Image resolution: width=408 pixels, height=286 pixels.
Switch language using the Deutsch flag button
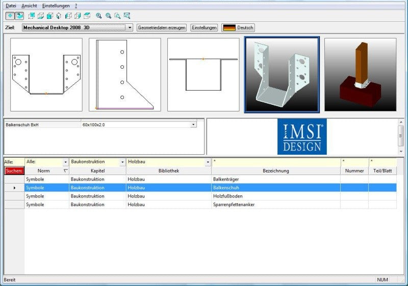(x=238, y=27)
